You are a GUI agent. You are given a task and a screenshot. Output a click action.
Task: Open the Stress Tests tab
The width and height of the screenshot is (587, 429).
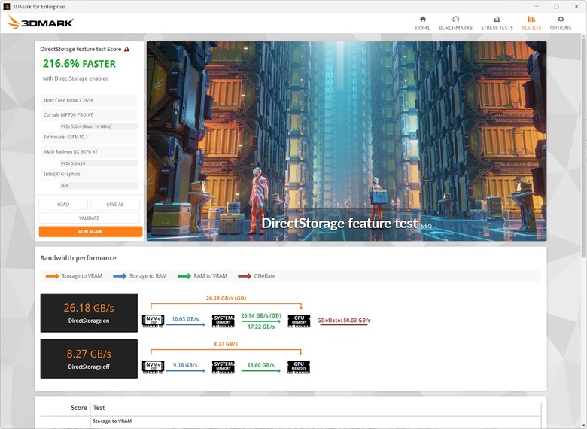coord(497,23)
